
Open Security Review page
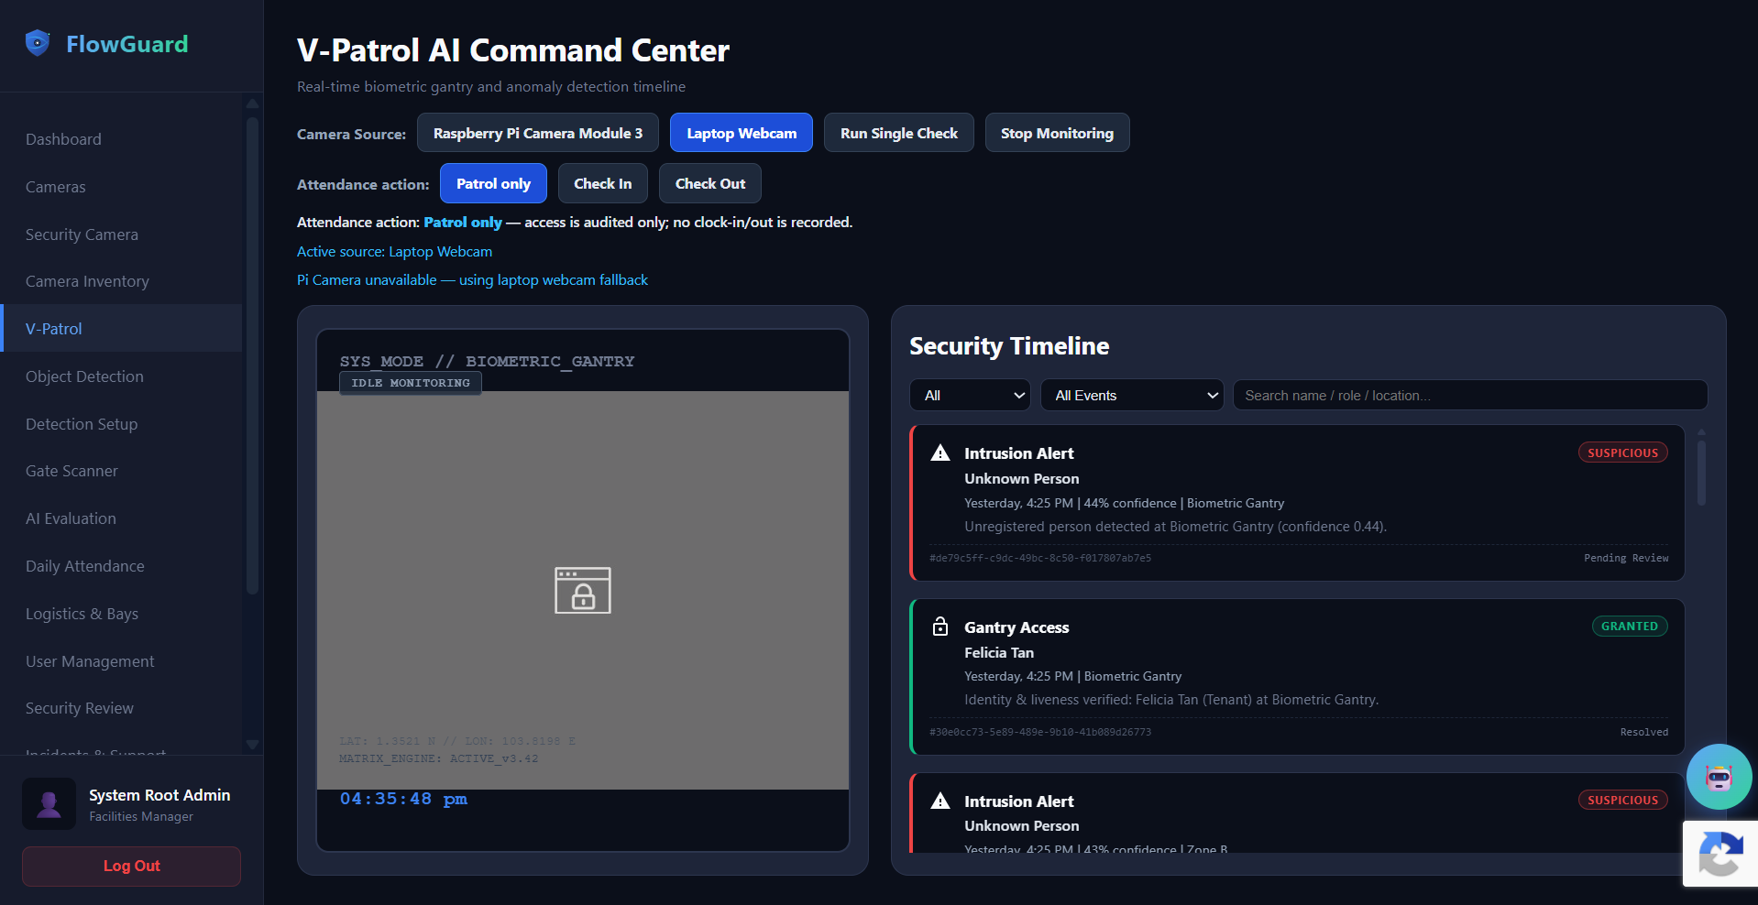pyautogui.click(x=122, y=708)
